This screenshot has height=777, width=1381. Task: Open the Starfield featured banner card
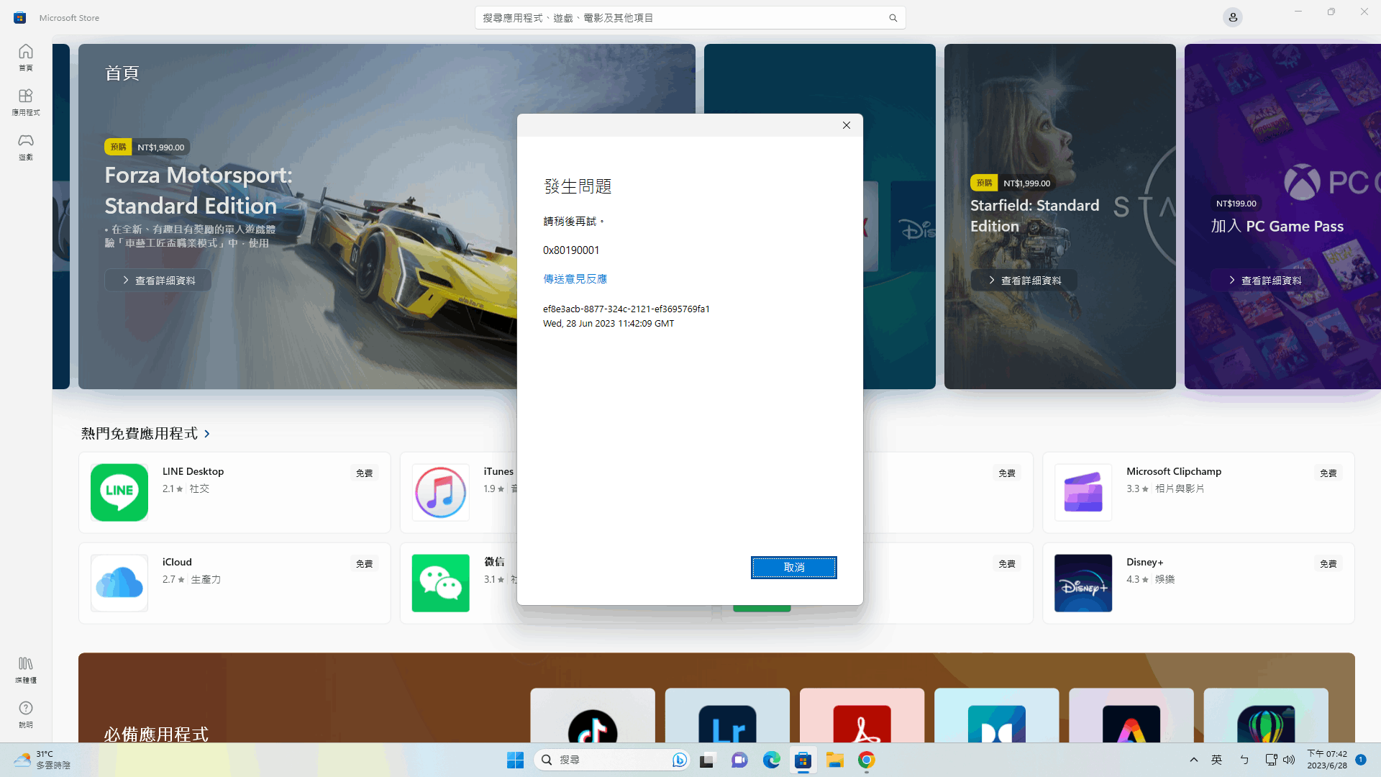[x=1059, y=217]
